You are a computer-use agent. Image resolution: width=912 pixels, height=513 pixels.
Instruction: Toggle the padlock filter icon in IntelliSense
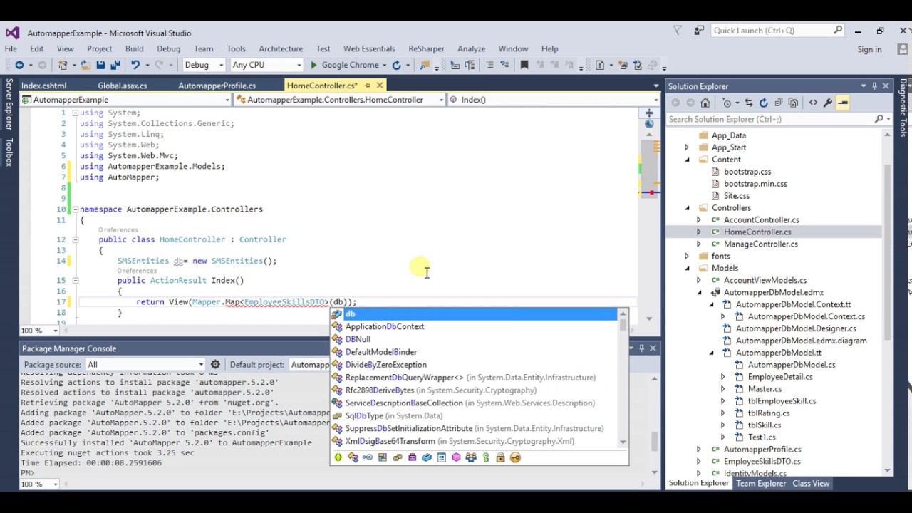[500, 457]
